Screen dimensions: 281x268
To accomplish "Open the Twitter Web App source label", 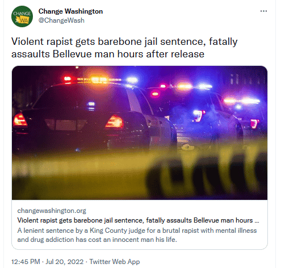I will (115, 262).
